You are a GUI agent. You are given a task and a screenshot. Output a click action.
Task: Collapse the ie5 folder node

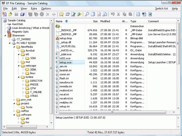tap(19, 54)
